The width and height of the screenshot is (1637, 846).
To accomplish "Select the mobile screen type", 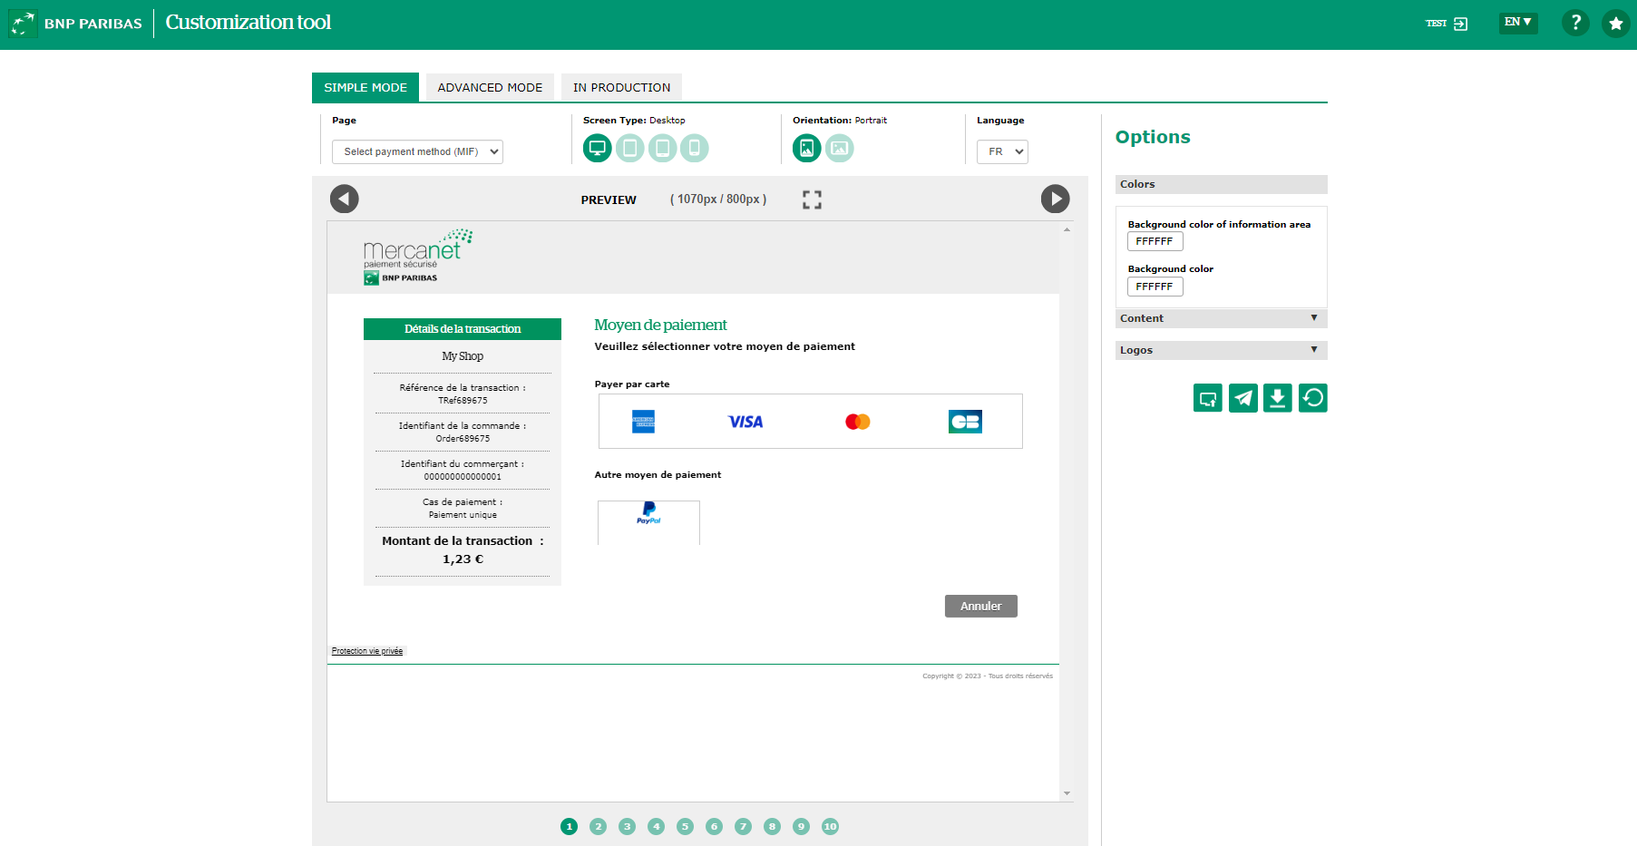I will [x=695, y=148].
